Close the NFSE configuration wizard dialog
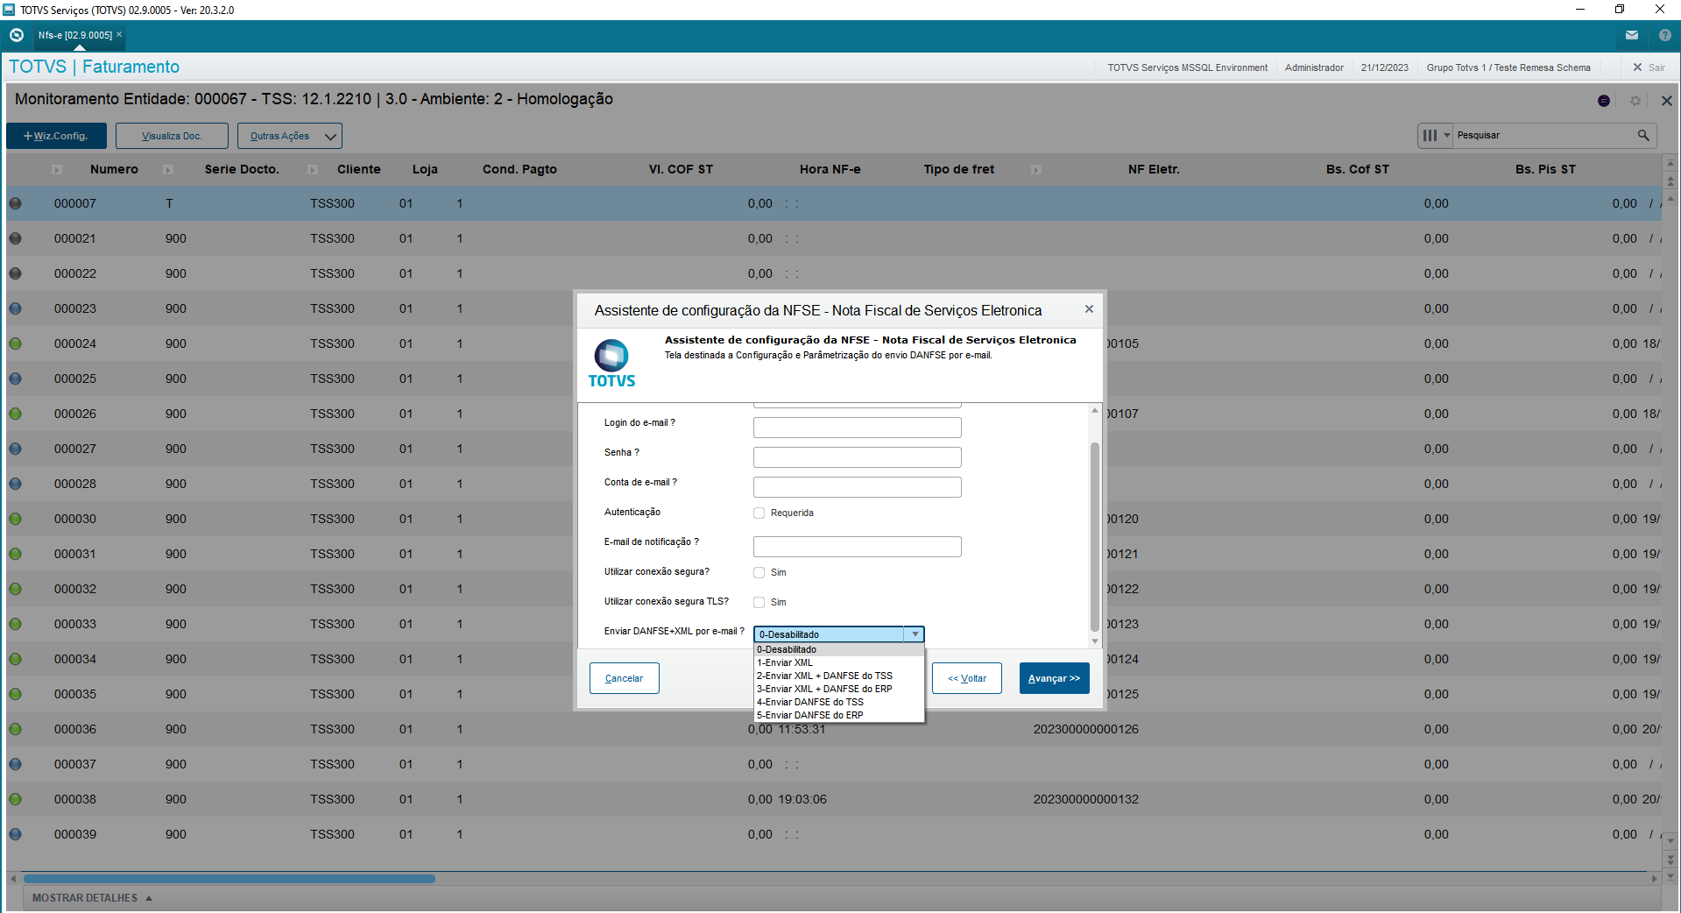 (1089, 309)
